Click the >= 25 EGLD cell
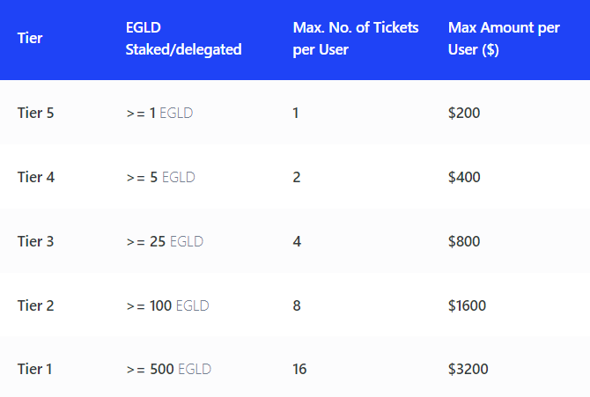590x397 pixels. point(165,241)
